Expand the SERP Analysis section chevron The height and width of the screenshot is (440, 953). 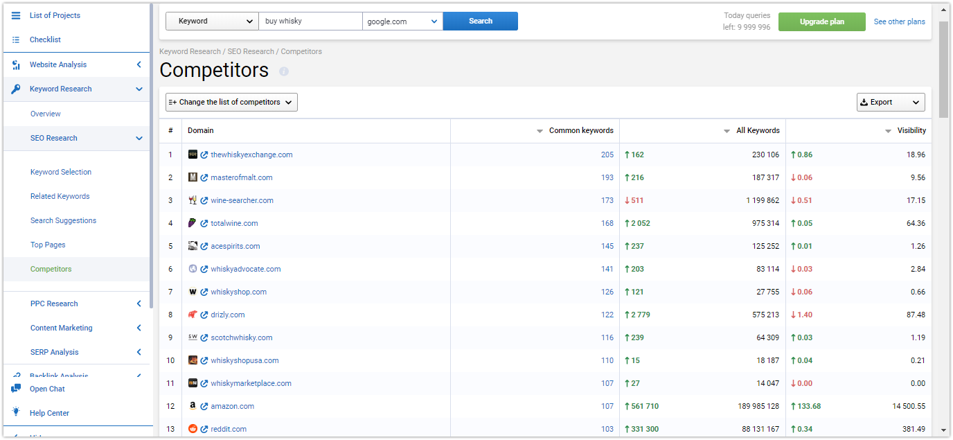point(139,352)
